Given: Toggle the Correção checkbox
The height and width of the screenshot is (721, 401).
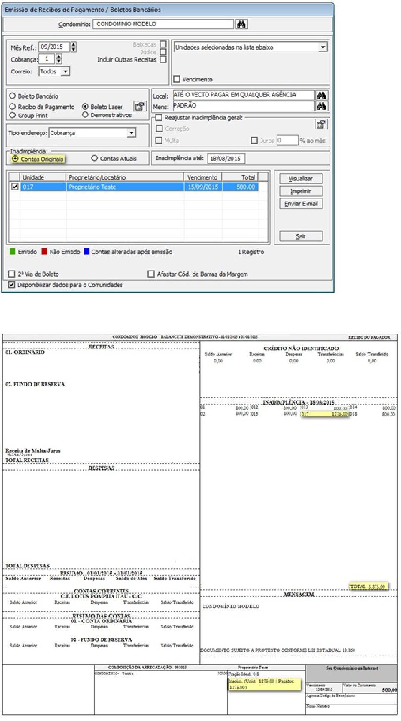Looking at the screenshot, I should coord(159,129).
